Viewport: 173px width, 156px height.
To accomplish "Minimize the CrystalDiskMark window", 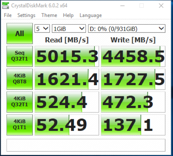I will (122, 6).
